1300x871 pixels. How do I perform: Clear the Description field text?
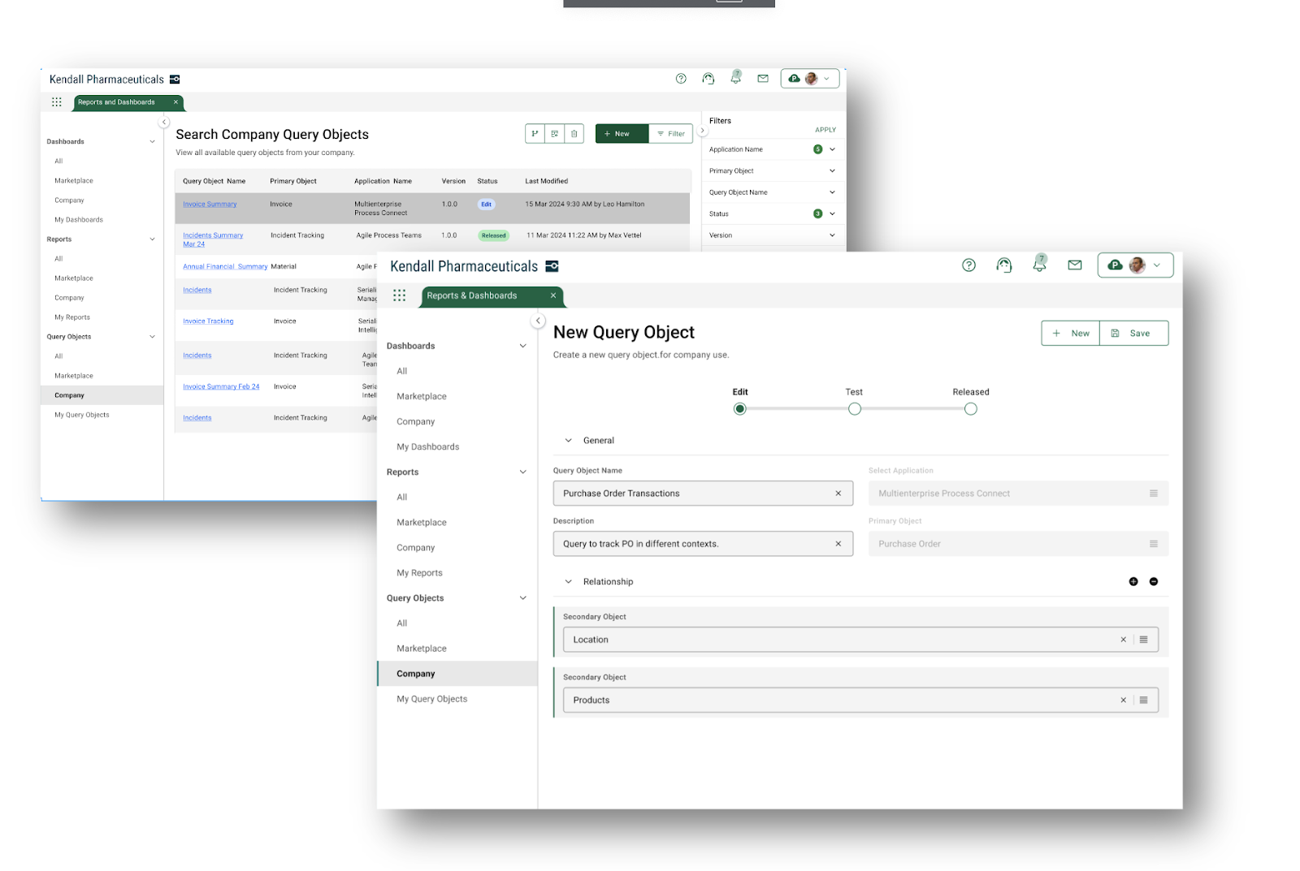(x=838, y=544)
